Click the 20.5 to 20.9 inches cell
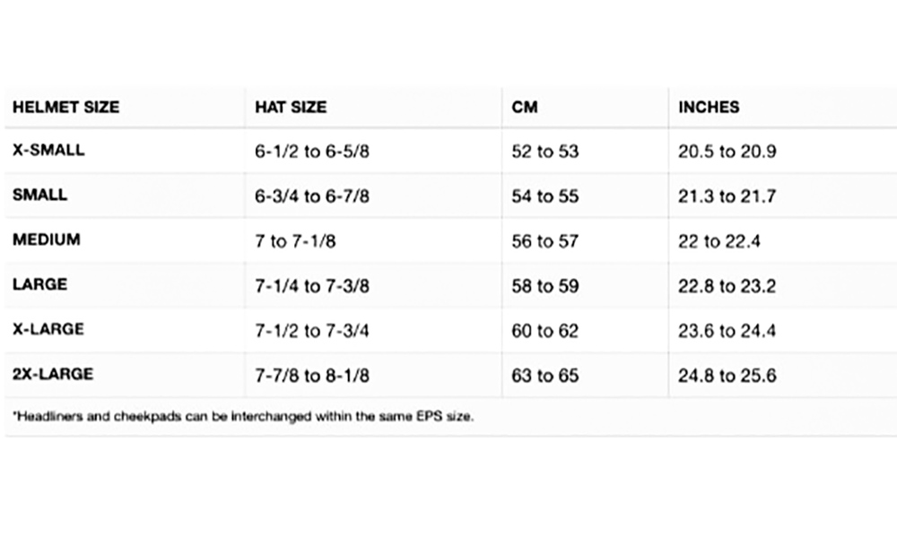The image size is (897, 538). [x=727, y=152]
